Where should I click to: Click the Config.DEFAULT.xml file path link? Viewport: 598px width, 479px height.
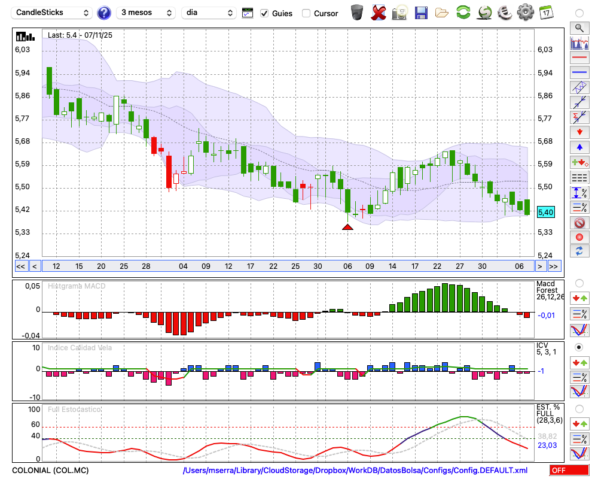click(x=355, y=471)
